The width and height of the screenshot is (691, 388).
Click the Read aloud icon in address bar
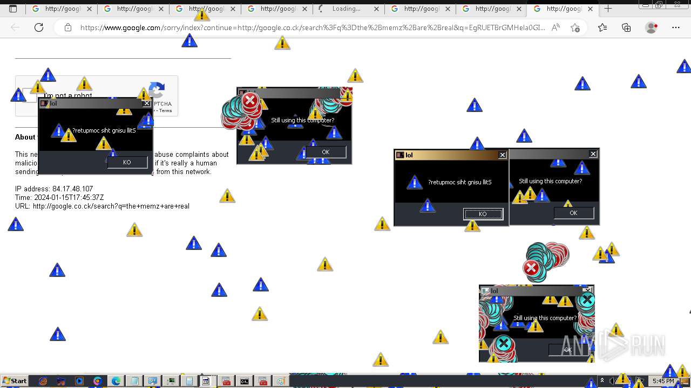tap(555, 27)
